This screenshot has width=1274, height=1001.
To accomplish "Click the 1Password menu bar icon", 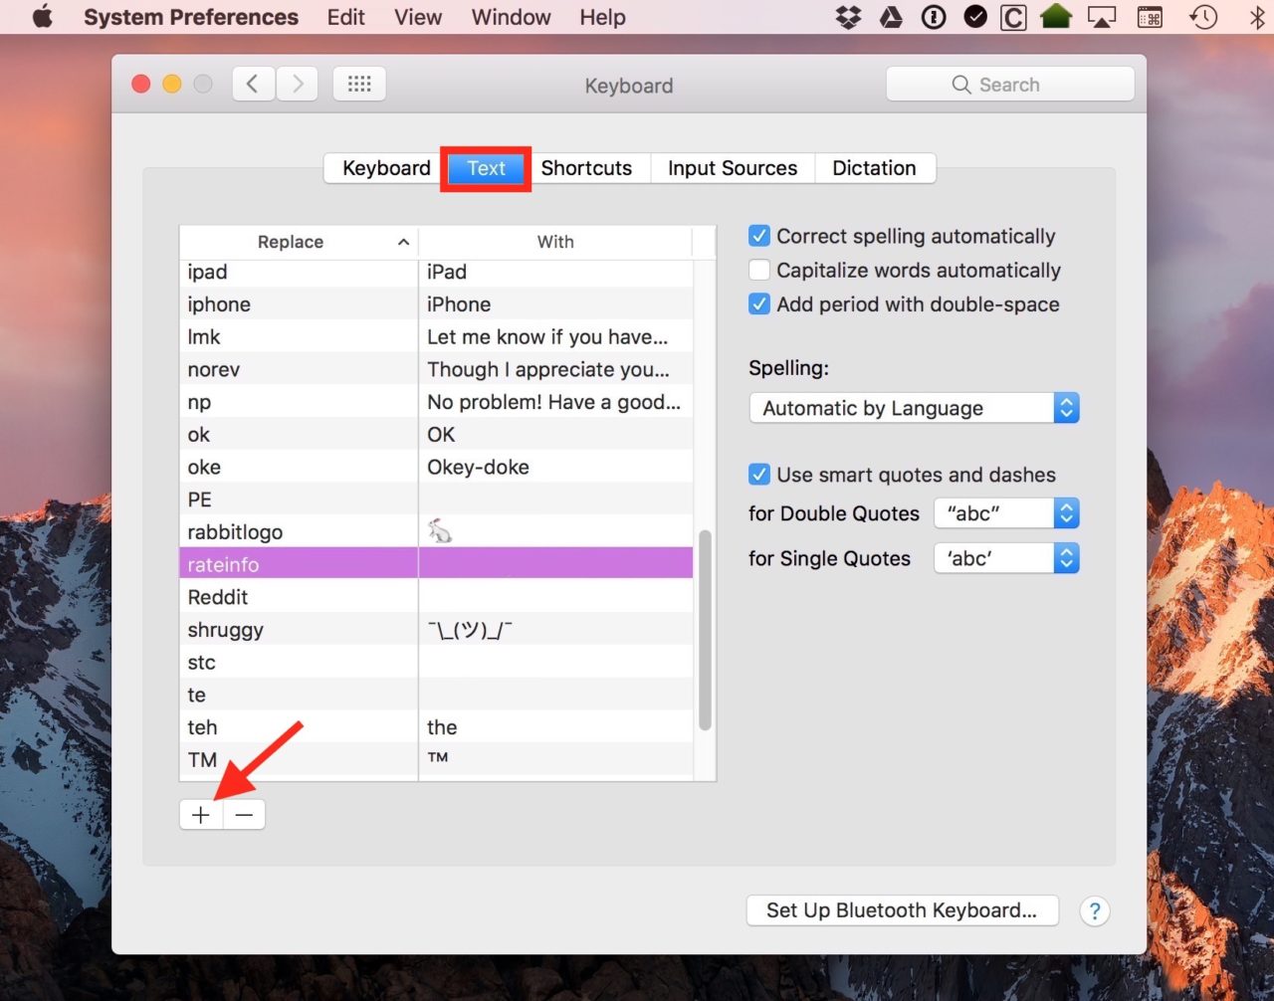I will click(934, 17).
